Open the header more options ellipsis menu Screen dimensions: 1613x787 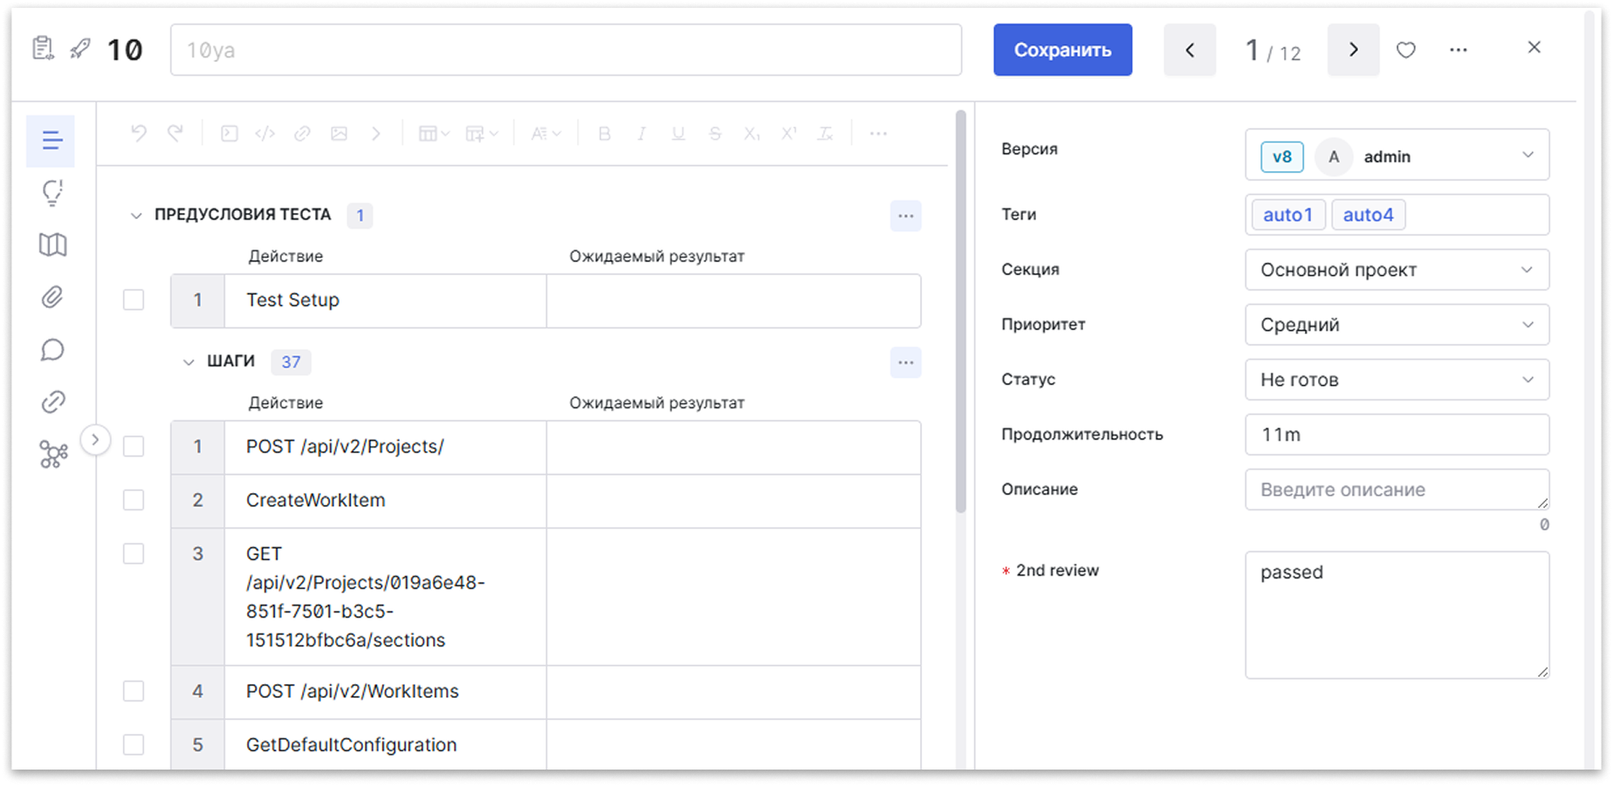[x=1458, y=51]
